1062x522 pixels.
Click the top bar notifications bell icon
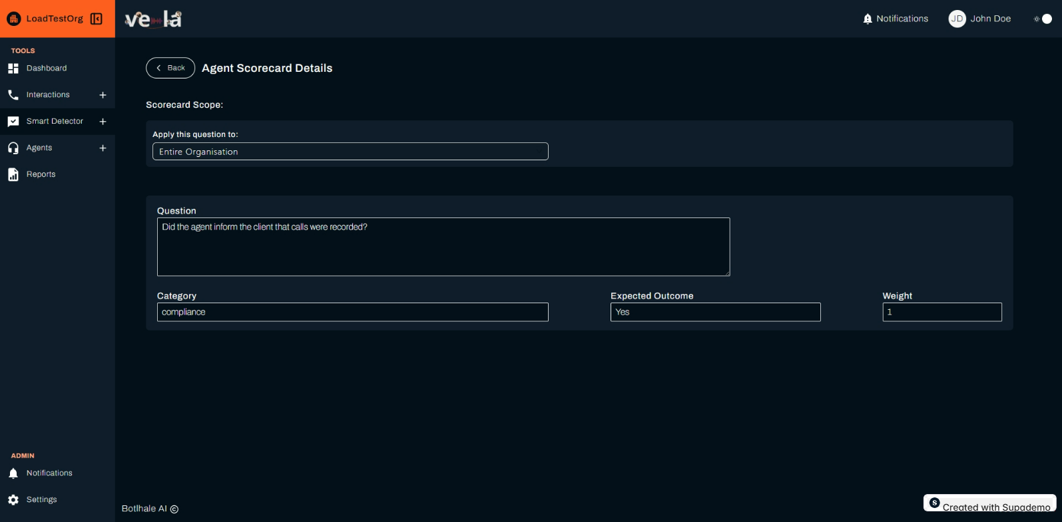pos(868,19)
